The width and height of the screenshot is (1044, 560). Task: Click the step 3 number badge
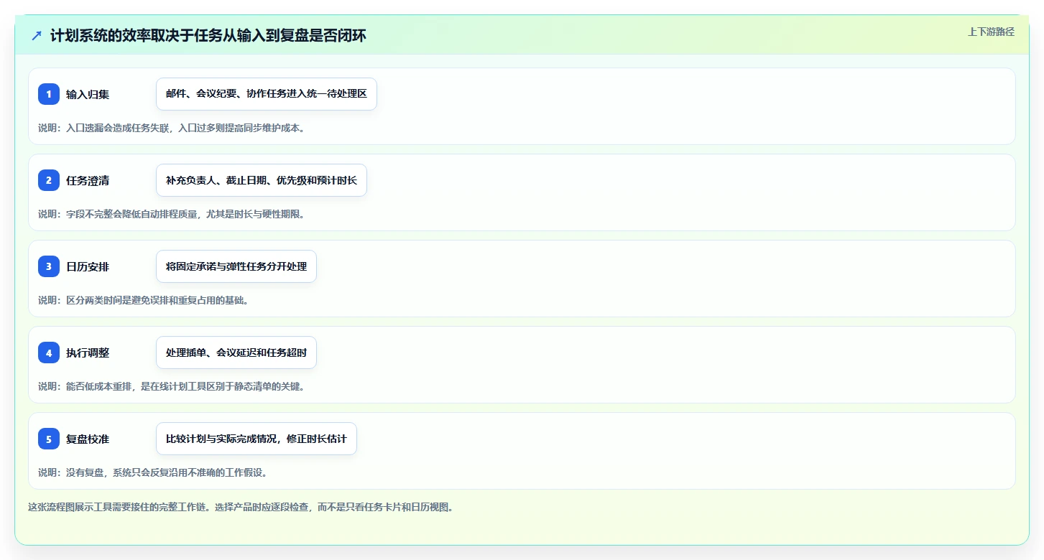coord(49,266)
